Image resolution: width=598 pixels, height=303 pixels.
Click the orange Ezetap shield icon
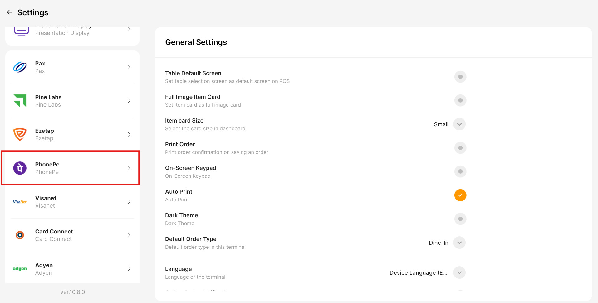pyautogui.click(x=20, y=134)
